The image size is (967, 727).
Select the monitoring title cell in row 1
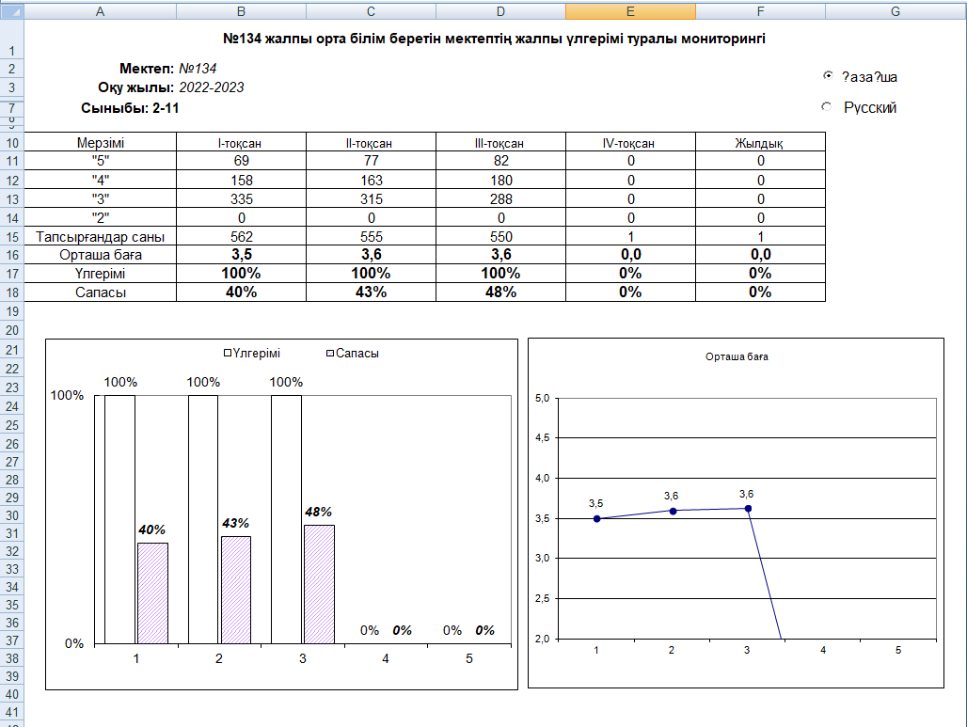point(493,40)
